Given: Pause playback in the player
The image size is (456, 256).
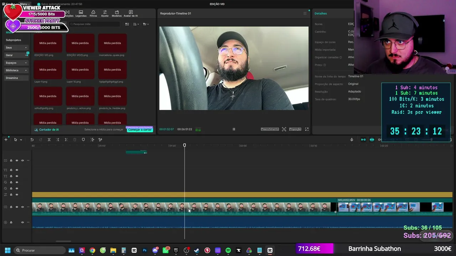Looking at the screenshot, I should point(234,129).
